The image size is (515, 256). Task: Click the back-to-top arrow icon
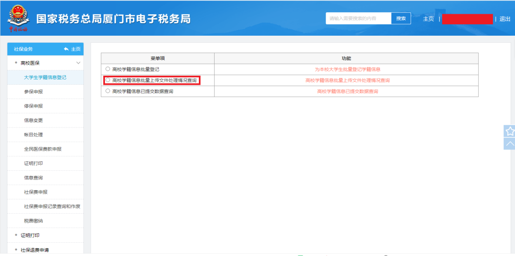tap(510, 144)
